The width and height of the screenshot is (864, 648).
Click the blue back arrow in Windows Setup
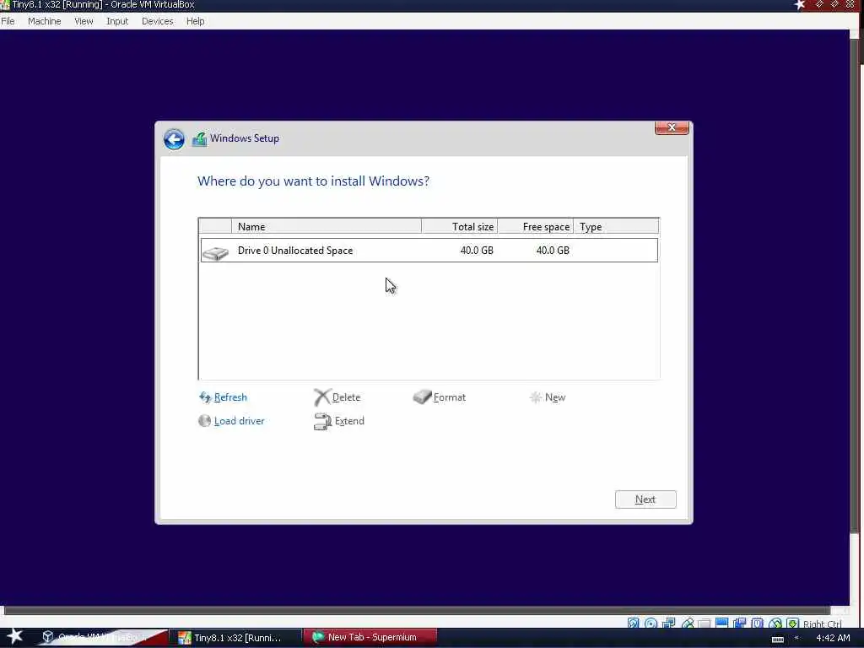point(174,139)
